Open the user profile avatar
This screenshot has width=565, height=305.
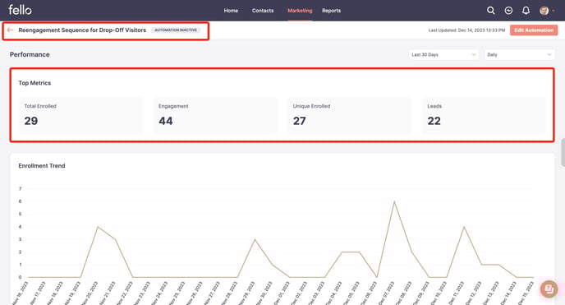tap(544, 11)
